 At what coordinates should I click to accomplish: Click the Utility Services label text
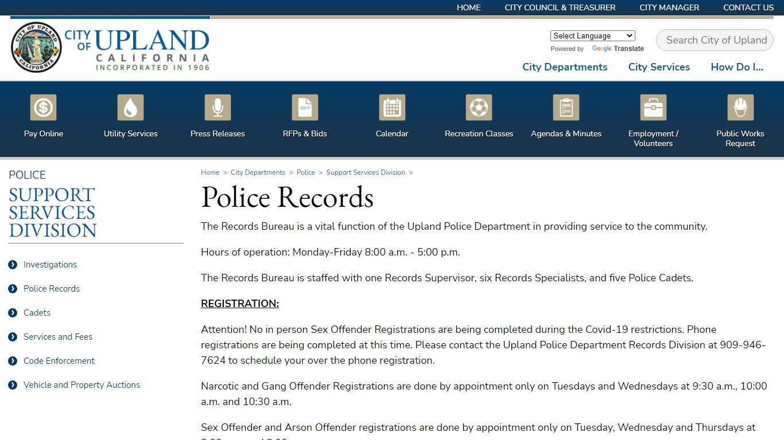point(131,133)
